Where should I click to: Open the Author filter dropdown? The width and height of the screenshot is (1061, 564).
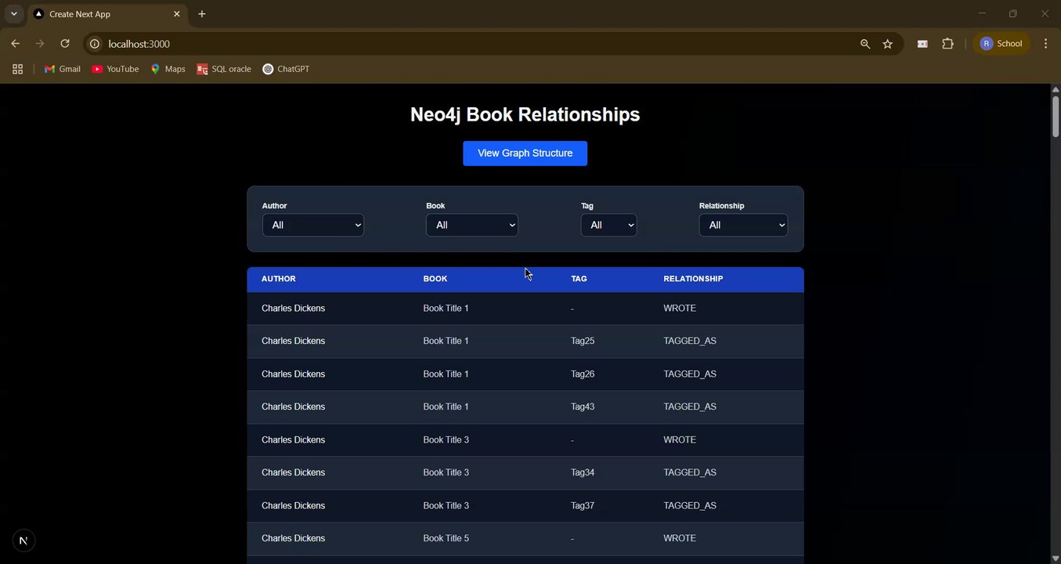tap(313, 225)
